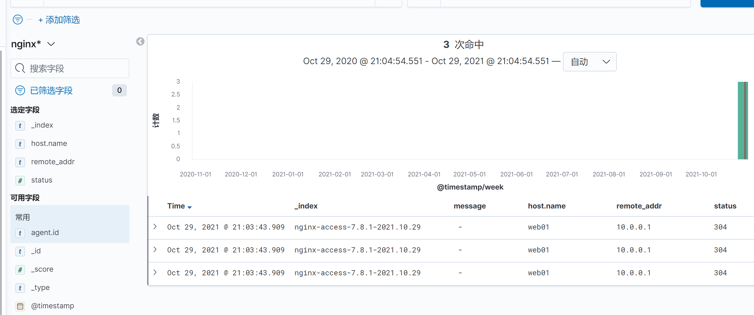This screenshot has height=315, width=754.
Task: Click the status column header
Action: point(725,206)
